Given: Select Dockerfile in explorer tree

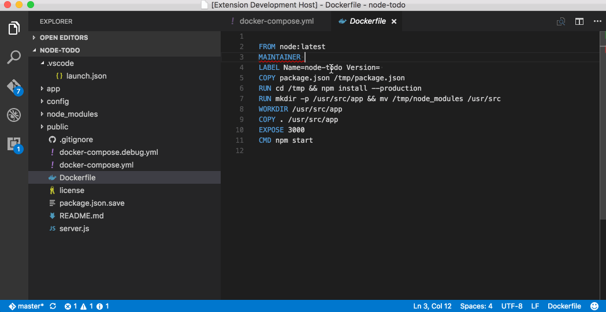Looking at the screenshot, I should point(124,177).
